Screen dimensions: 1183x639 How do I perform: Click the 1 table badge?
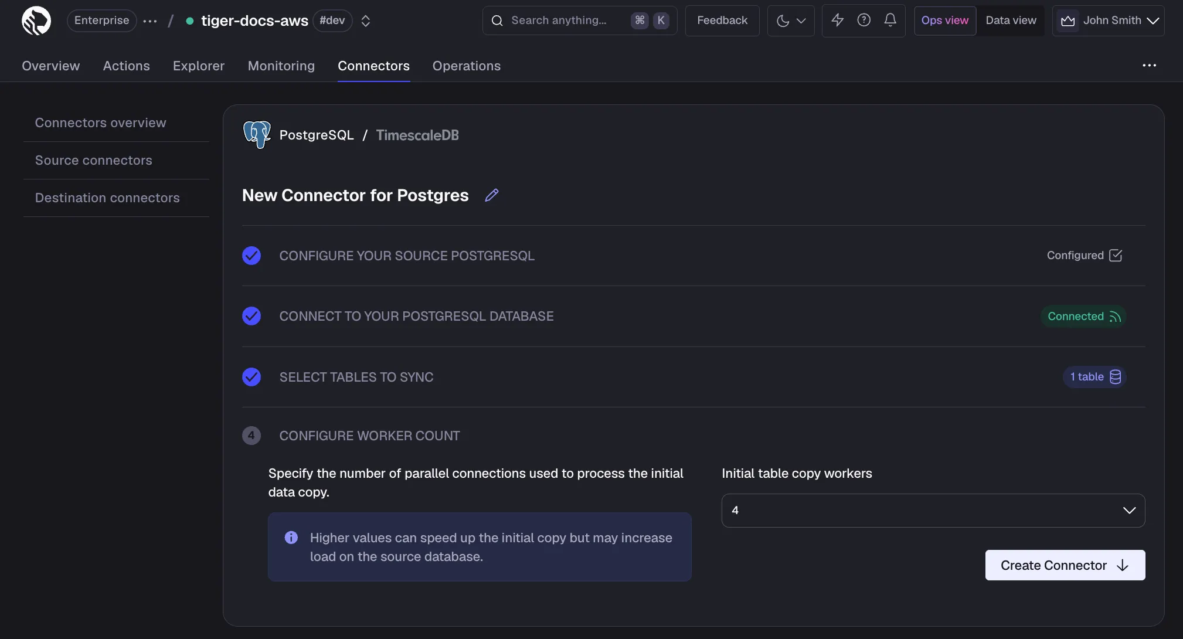1094,377
